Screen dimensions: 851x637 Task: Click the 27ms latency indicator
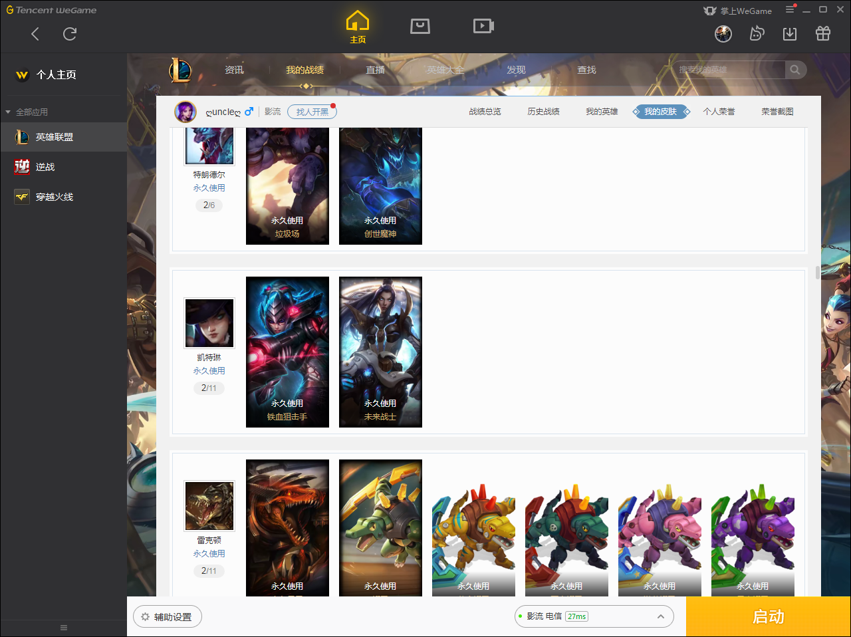point(576,616)
